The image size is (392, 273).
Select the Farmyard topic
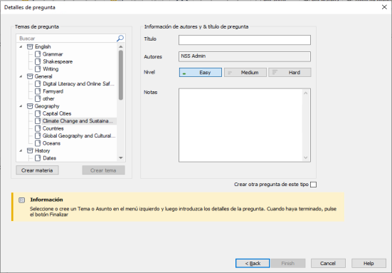[x=53, y=91]
